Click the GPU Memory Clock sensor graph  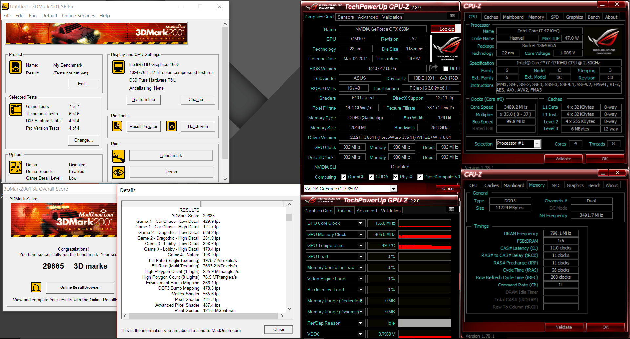point(425,235)
